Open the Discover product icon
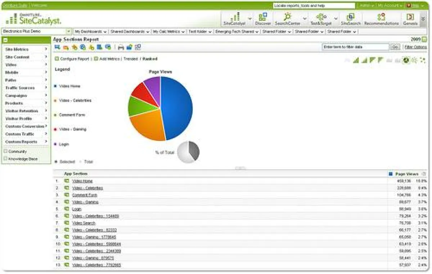Screen dimensions: 432x274 point(262,19)
